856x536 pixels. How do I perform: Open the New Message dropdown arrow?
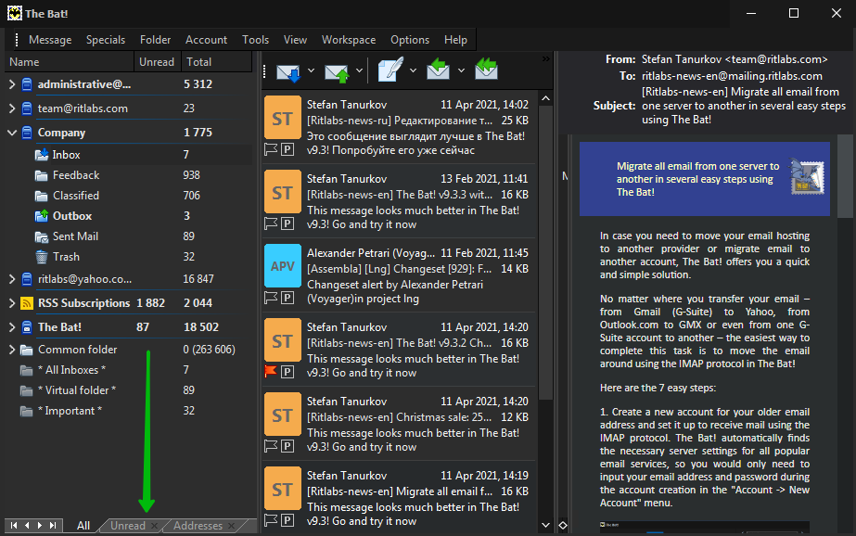pyautogui.click(x=414, y=70)
